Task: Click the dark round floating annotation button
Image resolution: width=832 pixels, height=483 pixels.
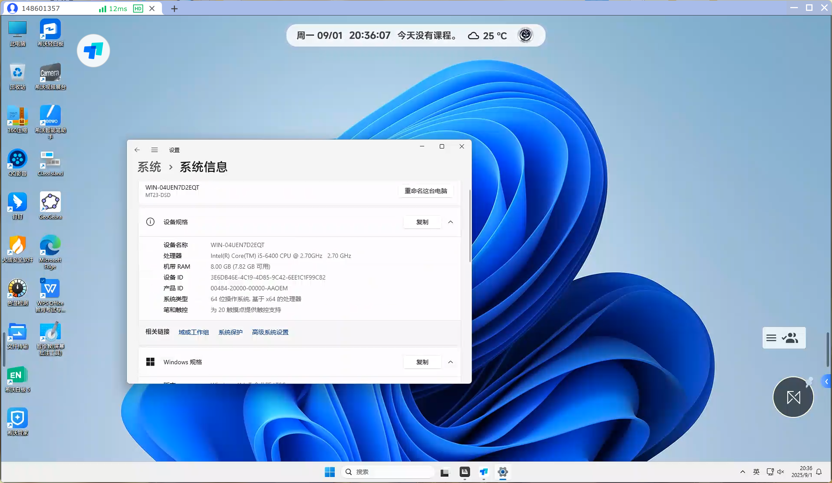Action: 793,397
